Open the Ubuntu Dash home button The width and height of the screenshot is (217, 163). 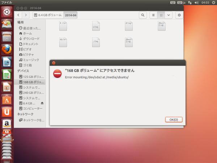click(x=7, y=12)
